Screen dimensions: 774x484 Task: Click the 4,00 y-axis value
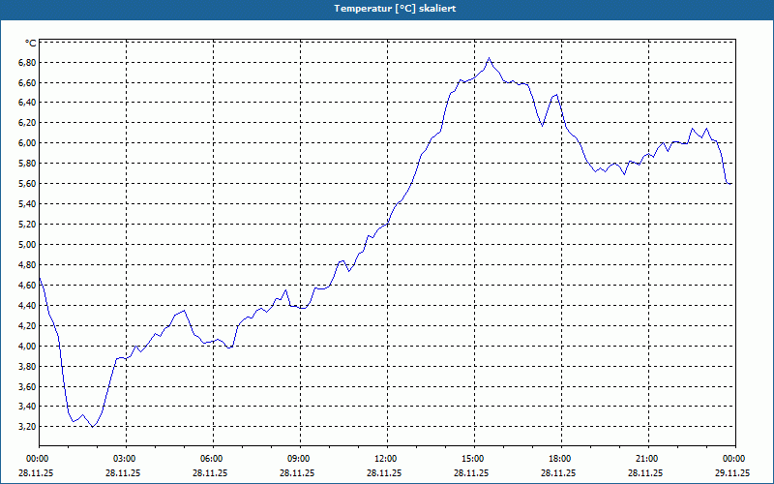[27, 347]
